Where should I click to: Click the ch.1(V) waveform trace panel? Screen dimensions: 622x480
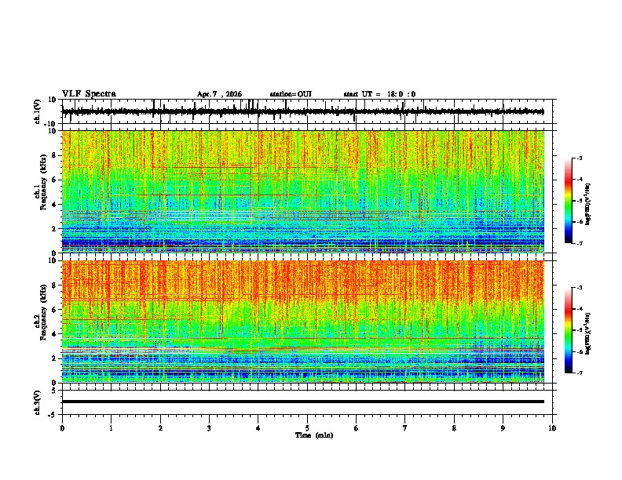coord(309,111)
